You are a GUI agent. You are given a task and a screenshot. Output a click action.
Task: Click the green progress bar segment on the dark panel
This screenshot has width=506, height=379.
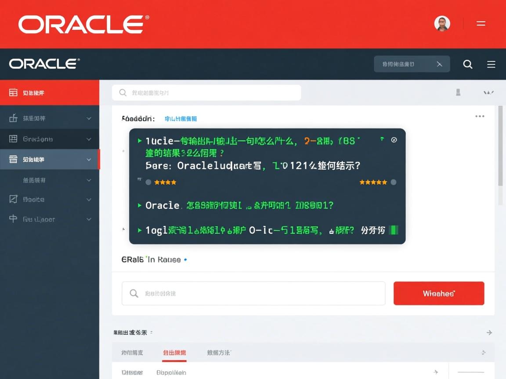[394, 229]
